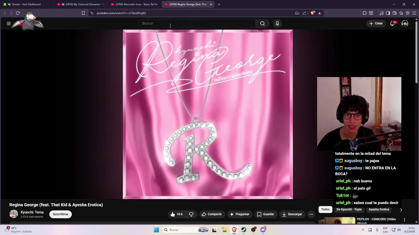Open Brave Wallet icon
Image resolution: width=419 pixels, height=235 pixels.
tap(394, 13)
